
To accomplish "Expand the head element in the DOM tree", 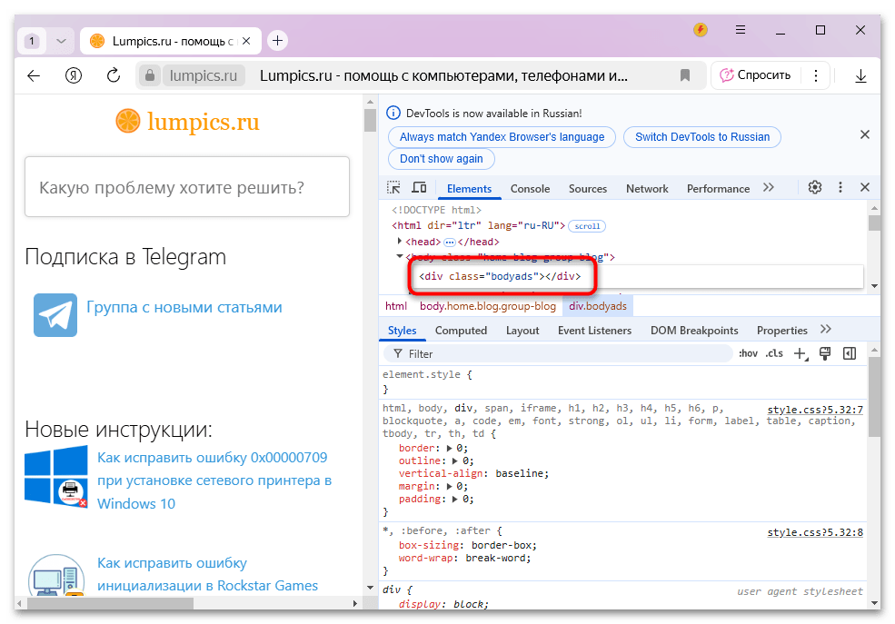I will pyautogui.click(x=400, y=241).
